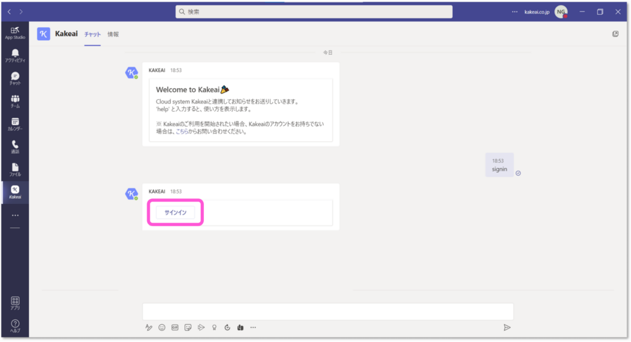
Task: Open the Calls section in sidebar
Action: tap(15, 147)
